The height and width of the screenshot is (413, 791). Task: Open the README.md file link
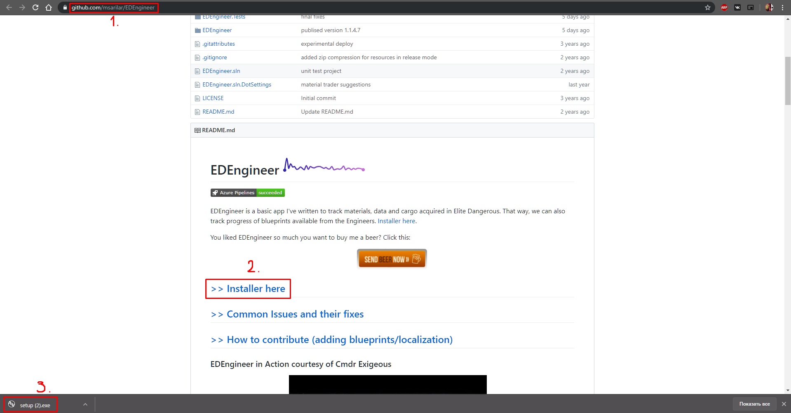[218, 112]
